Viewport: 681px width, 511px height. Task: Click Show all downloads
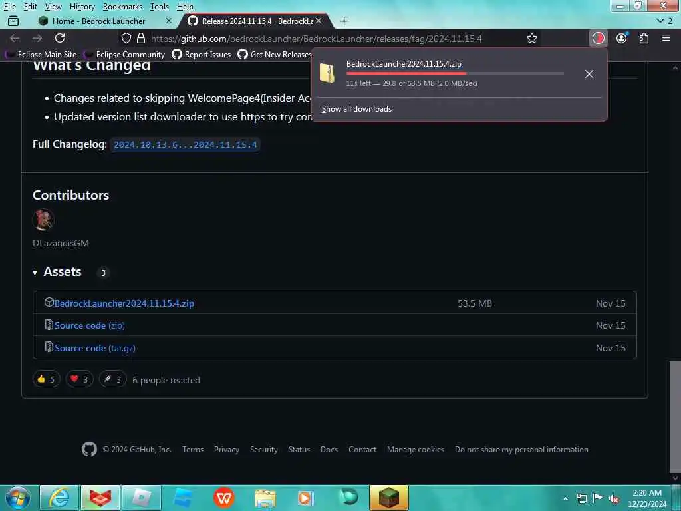tap(356, 109)
